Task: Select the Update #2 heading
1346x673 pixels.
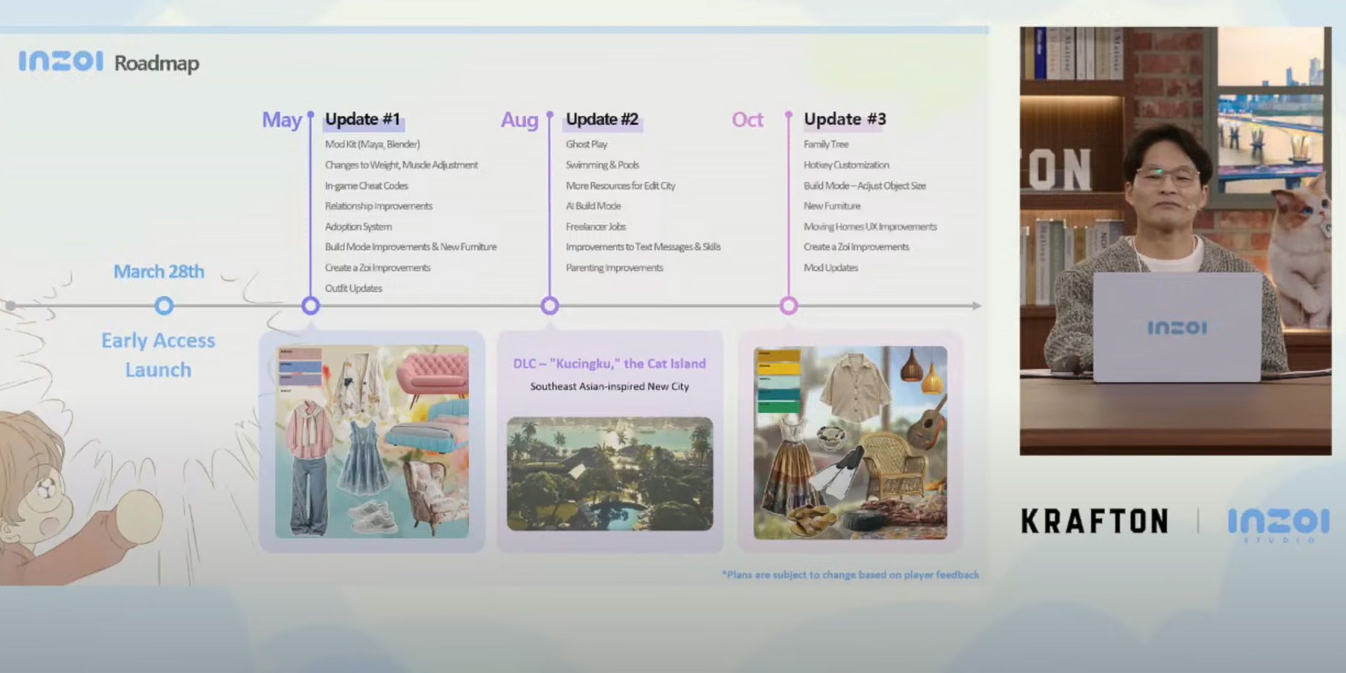Action: pos(602,119)
